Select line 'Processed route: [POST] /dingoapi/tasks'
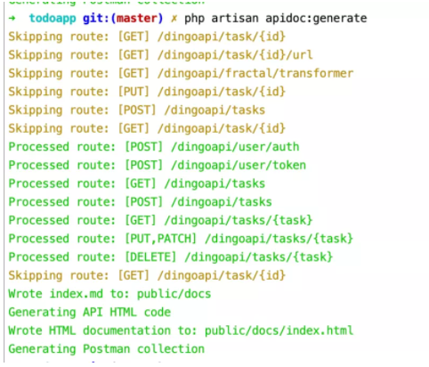 140,202
